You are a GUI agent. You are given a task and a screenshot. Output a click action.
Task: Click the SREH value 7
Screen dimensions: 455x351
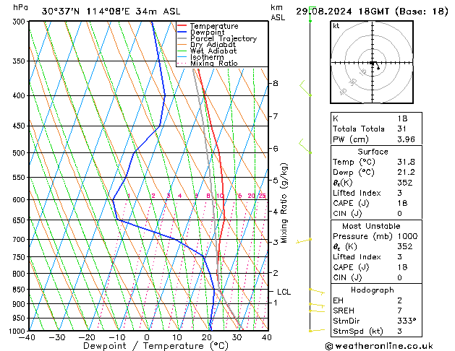[400, 311]
